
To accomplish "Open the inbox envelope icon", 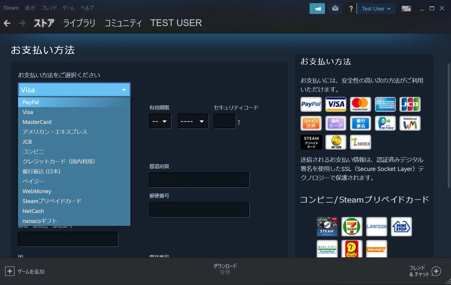I will coord(335,9).
